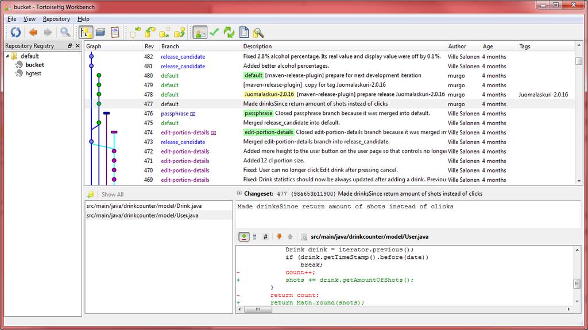The width and height of the screenshot is (588, 330).
Task: Close the Repository Registry panel
Action: pyautogui.click(x=78, y=46)
